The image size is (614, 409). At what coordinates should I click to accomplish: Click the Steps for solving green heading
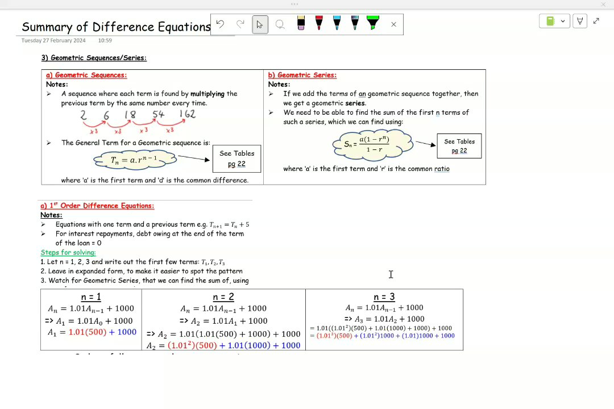(68, 252)
